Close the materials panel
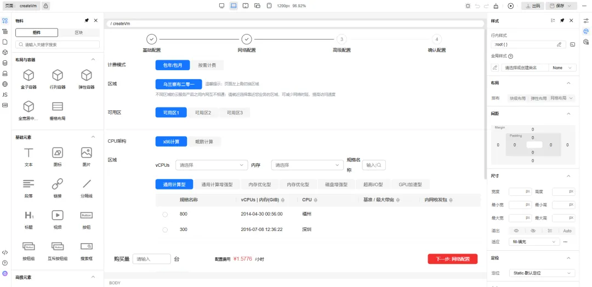Image resolution: width=592 pixels, height=287 pixels. (x=95, y=20)
